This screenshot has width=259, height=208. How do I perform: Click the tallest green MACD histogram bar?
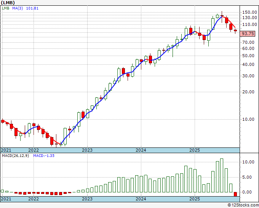click(x=222, y=176)
